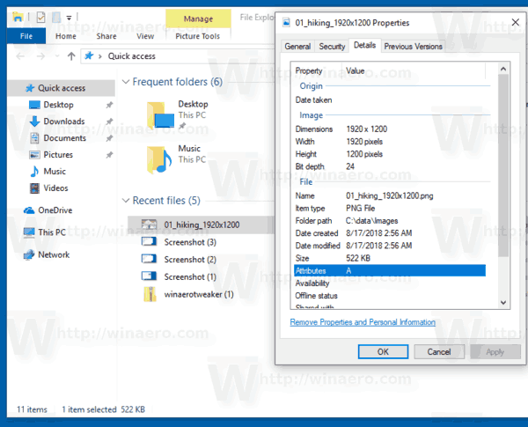Select OneDrive in the navigation pane
Image resolution: width=528 pixels, height=427 pixels.
[x=55, y=210]
